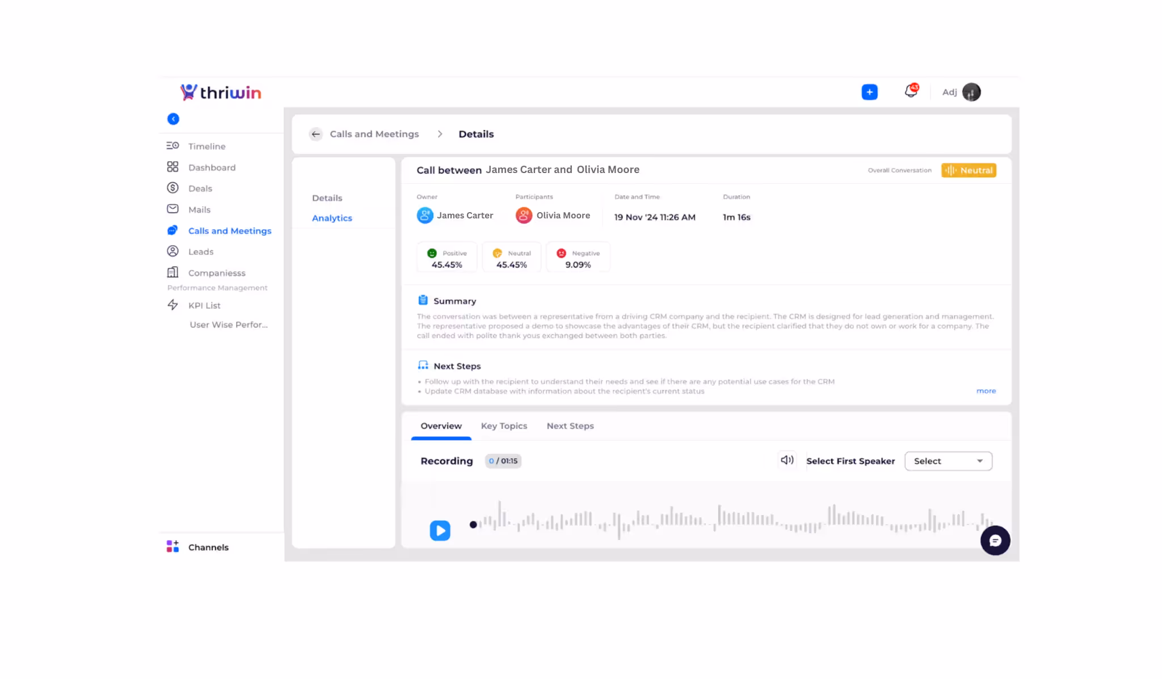Click the blue plus add button
This screenshot has height=679, width=1162.
point(869,92)
